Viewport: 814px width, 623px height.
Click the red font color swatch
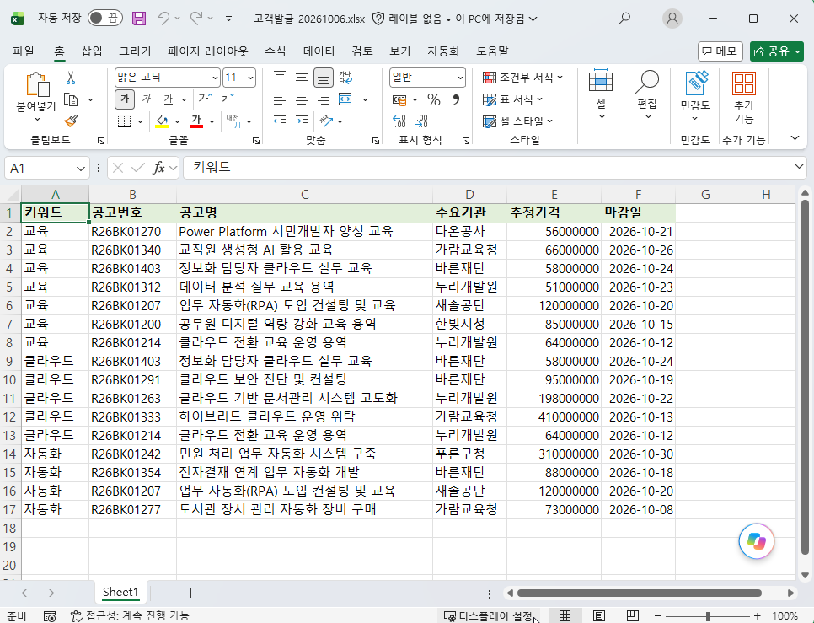[196, 121]
